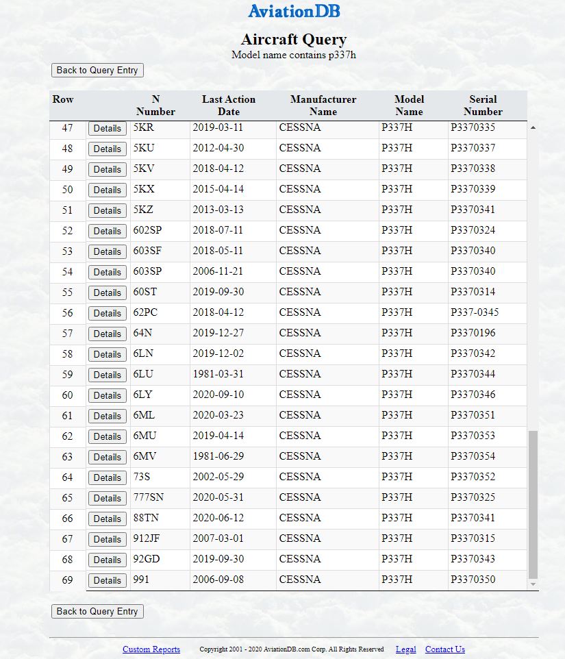Click the table scrollbar down arrow
The image size is (565, 659).
point(533,584)
